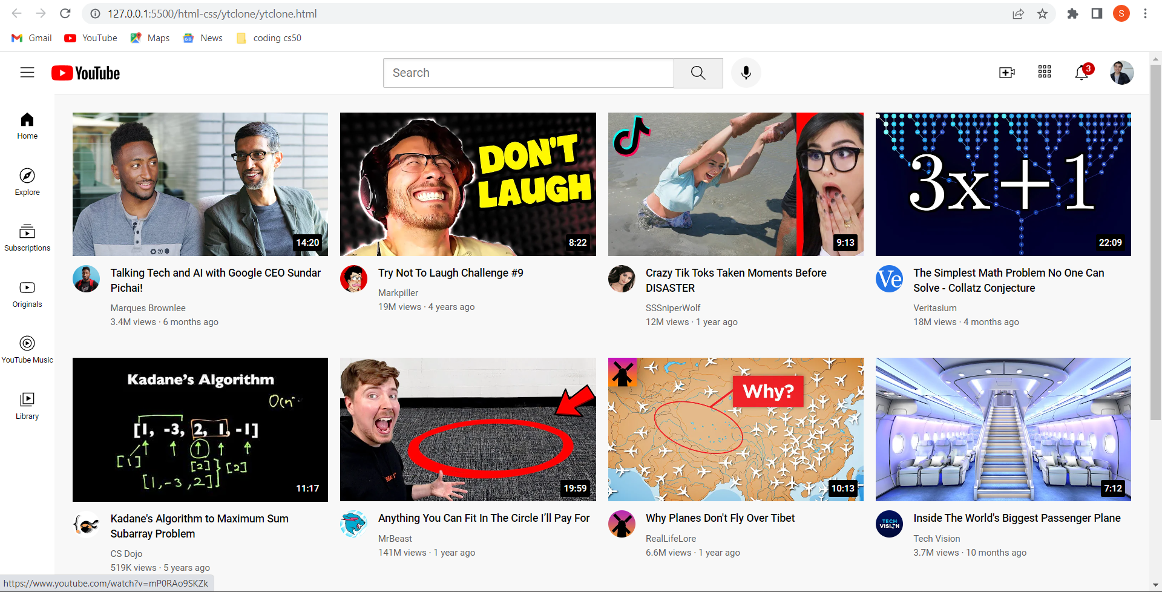Viewport: 1162px width, 592px height.
Task: Select YouTube Music in the sidebar
Action: (x=27, y=349)
